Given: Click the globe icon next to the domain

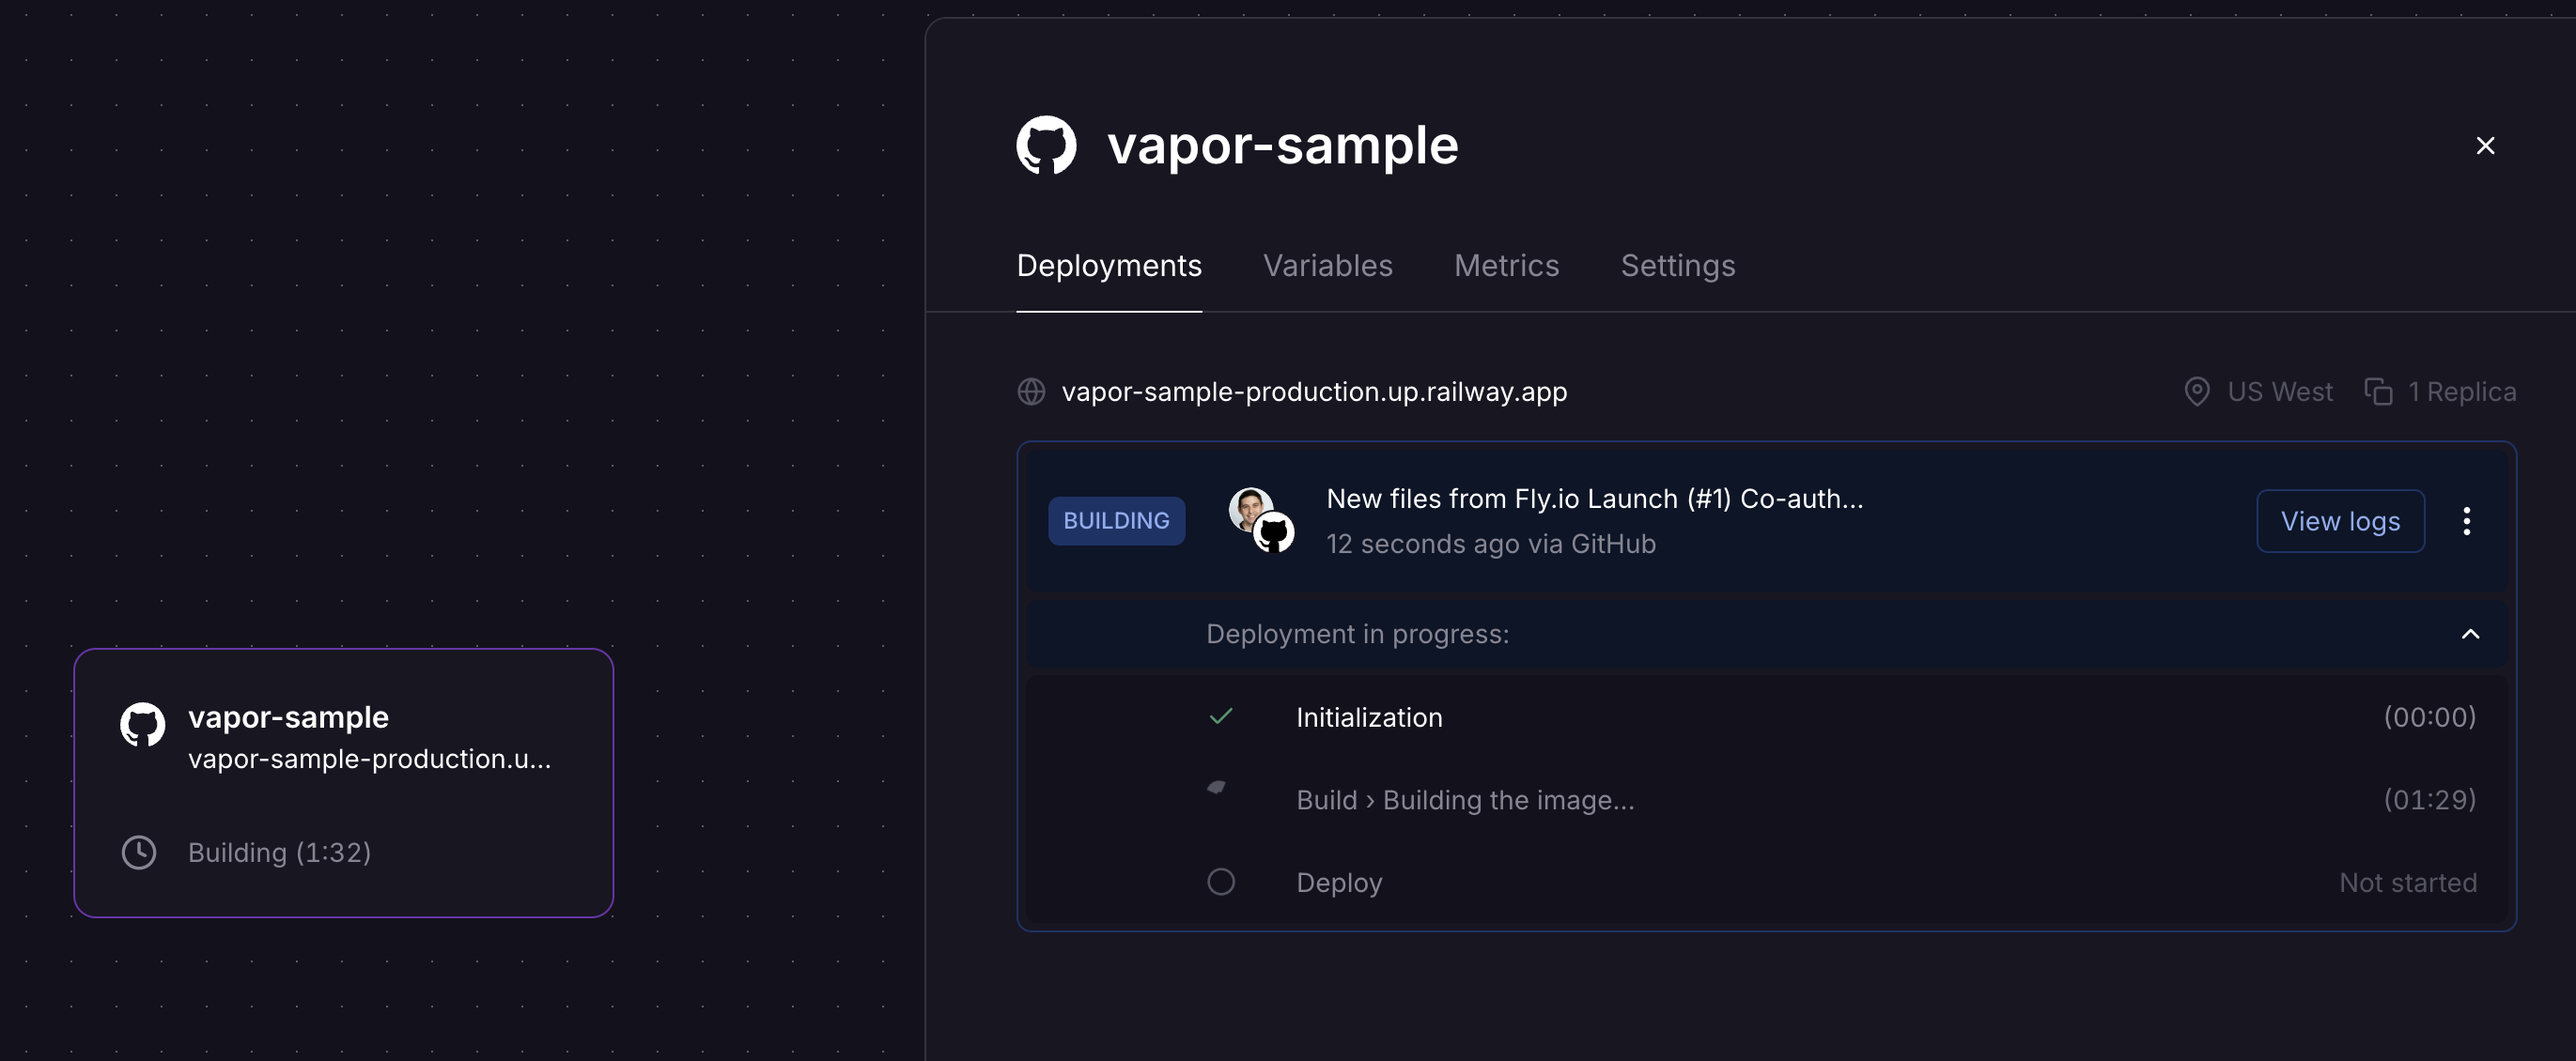Looking at the screenshot, I should click(x=1031, y=392).
